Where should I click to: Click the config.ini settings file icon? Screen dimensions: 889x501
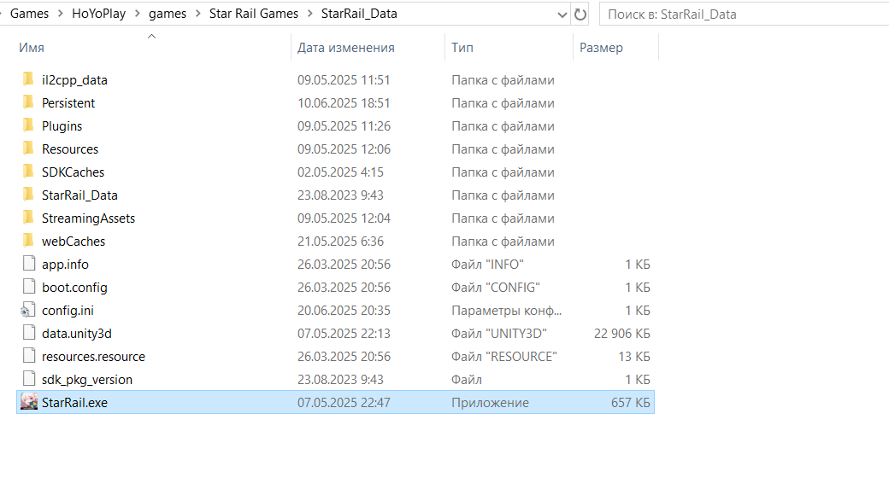(x=28, y=310)
